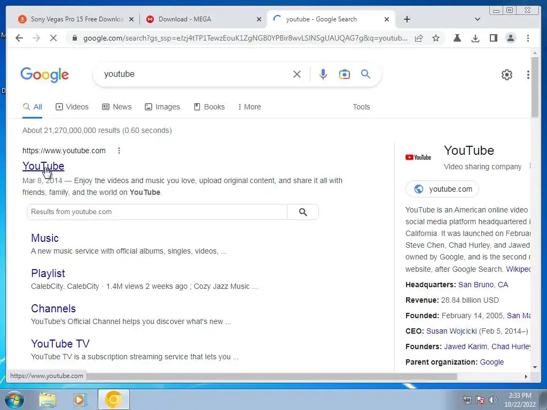Viewport: 547px width, 410px height.
Task: Open the YouTube result title link
Action: (43, 167)
